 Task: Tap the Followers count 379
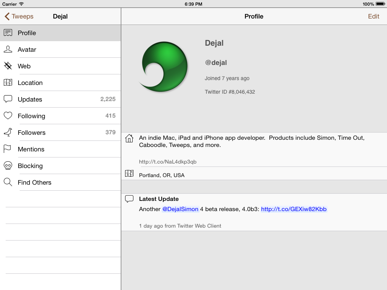coord(110,132)
